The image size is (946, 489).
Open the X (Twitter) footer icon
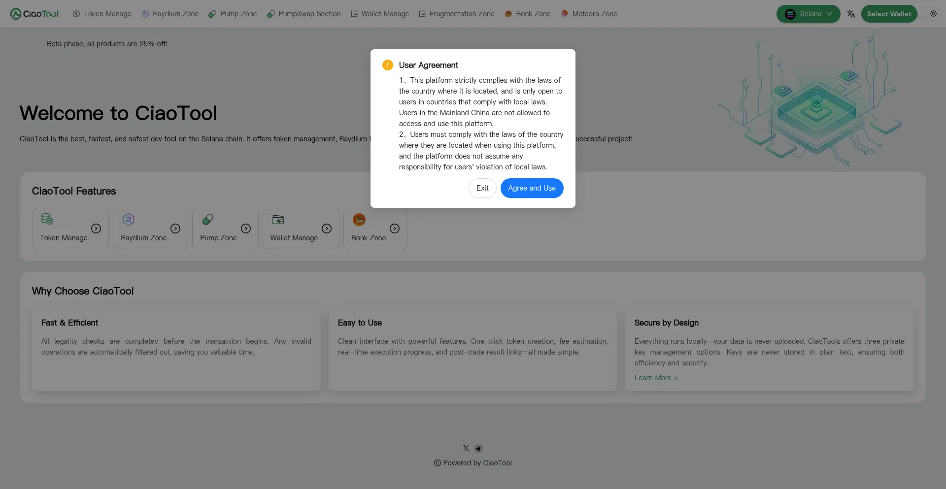(x=466, y=448)
